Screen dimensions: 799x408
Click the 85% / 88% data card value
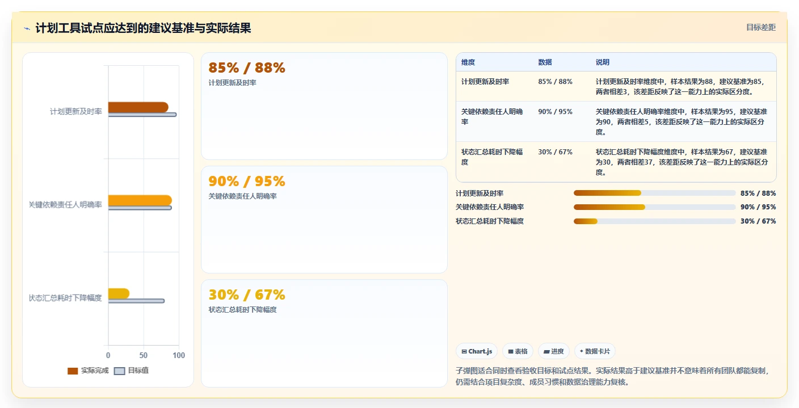pos(247,68)
